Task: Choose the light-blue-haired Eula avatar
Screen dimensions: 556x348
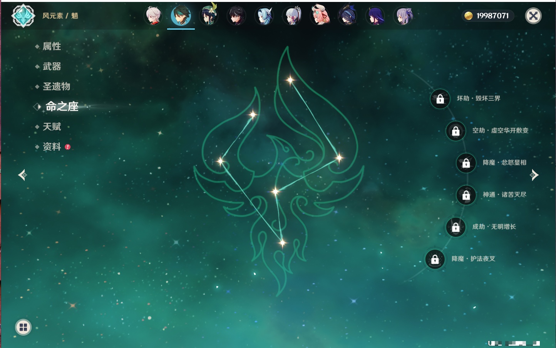Action: click(x=264, y=16)
